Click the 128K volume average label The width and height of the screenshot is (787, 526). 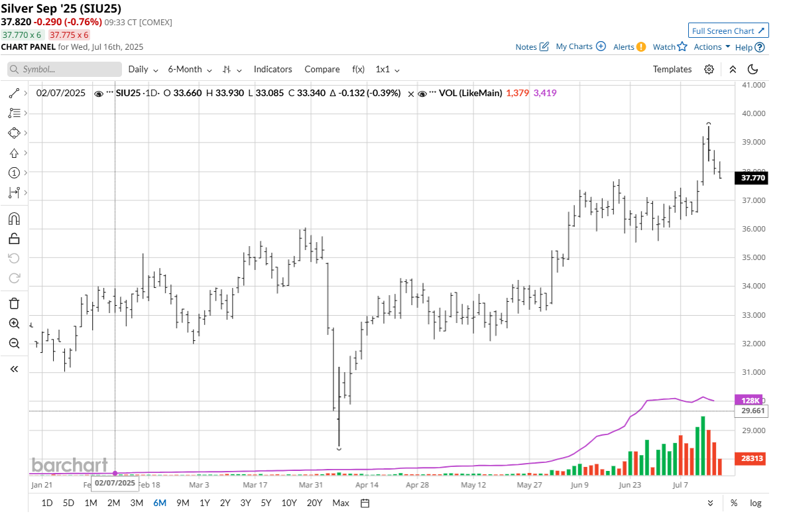[749, 400]
